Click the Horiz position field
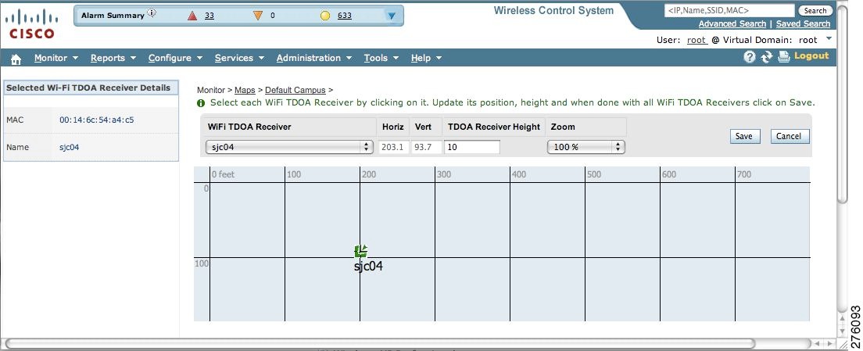 393,147
